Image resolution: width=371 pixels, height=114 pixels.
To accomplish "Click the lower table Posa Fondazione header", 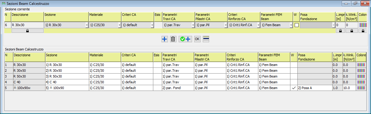I will pyautogui.click(x=315, y=57).
